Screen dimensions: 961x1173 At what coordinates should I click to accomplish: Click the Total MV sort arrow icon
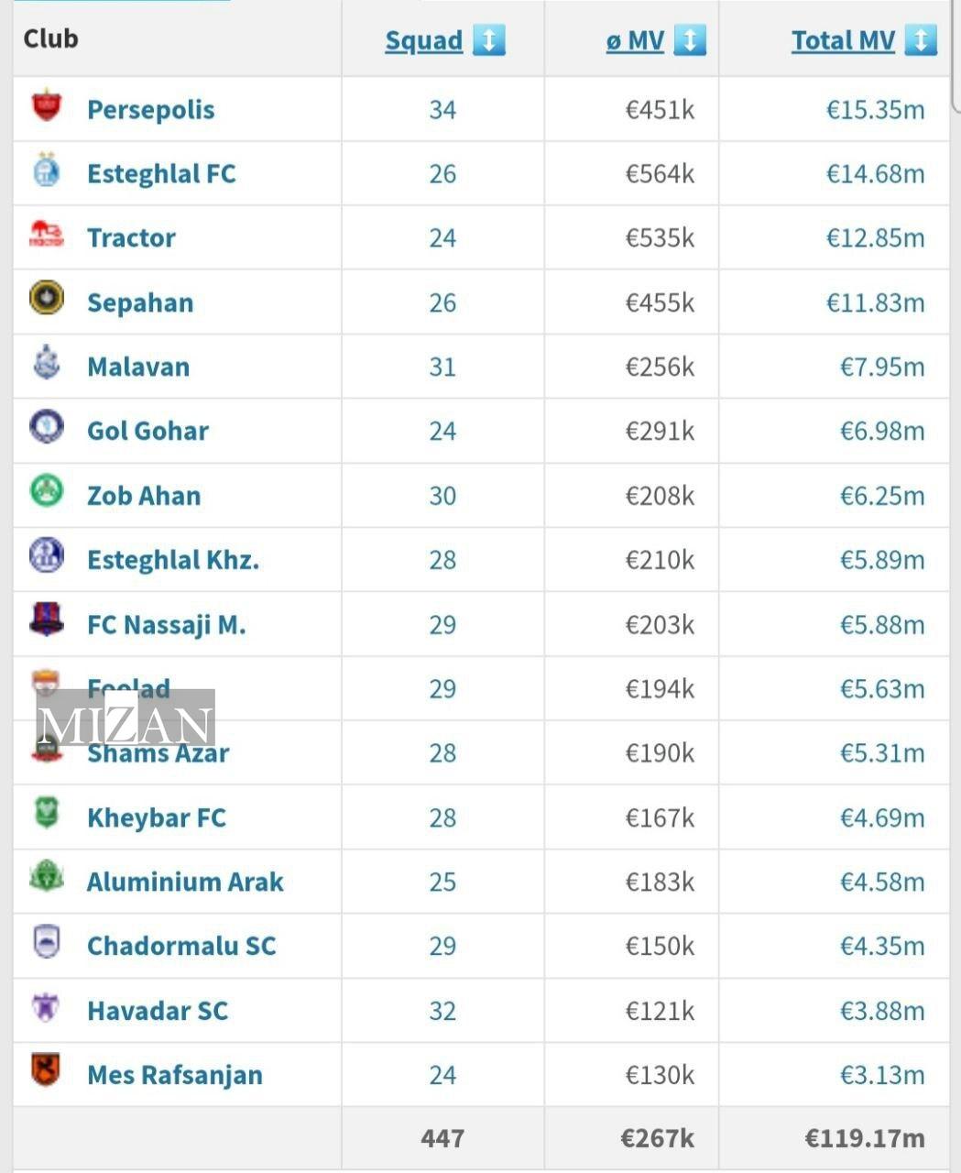click(919, 40)
